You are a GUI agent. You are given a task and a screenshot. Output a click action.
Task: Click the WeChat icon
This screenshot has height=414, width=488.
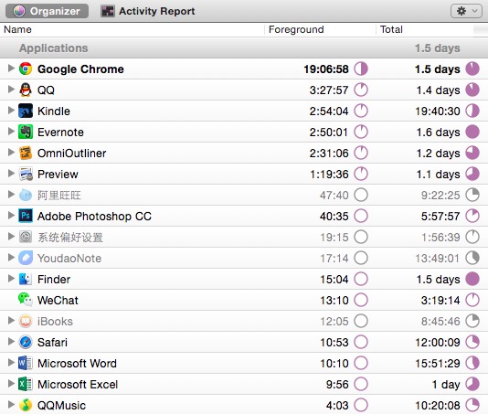coord(26,300)
